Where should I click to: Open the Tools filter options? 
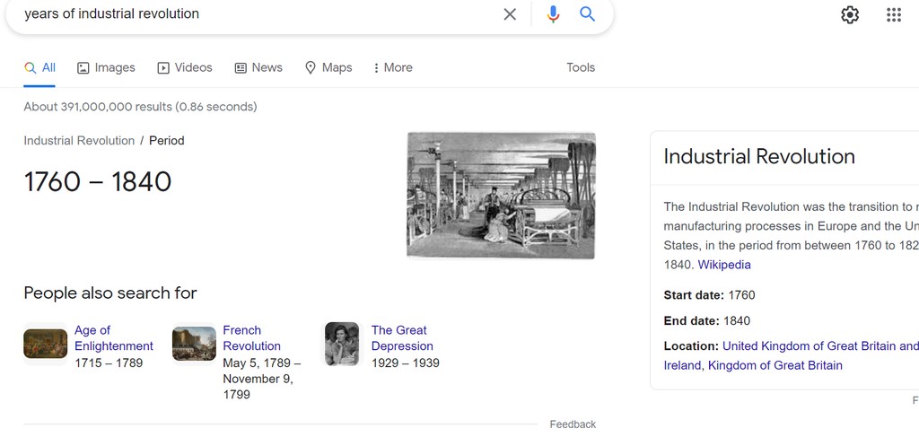pyautogui.click(x=581, y=68)
